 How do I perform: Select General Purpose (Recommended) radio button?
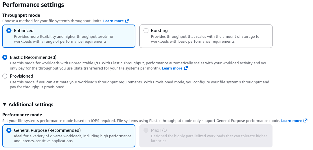pyautogui.click(x=9, y=130)
